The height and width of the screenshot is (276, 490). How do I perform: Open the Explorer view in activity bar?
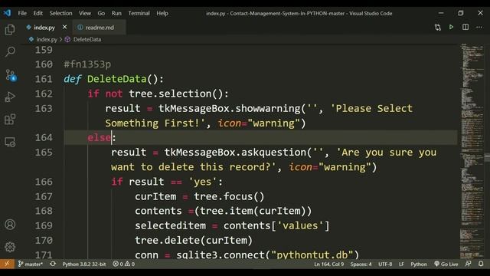pyautogui.click(x=10, y=30)
